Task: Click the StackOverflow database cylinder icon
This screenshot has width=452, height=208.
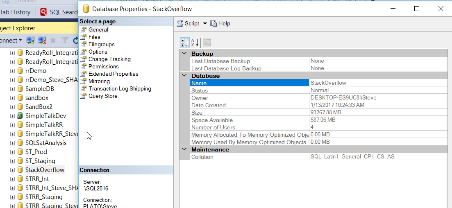Action: [20, 170]
